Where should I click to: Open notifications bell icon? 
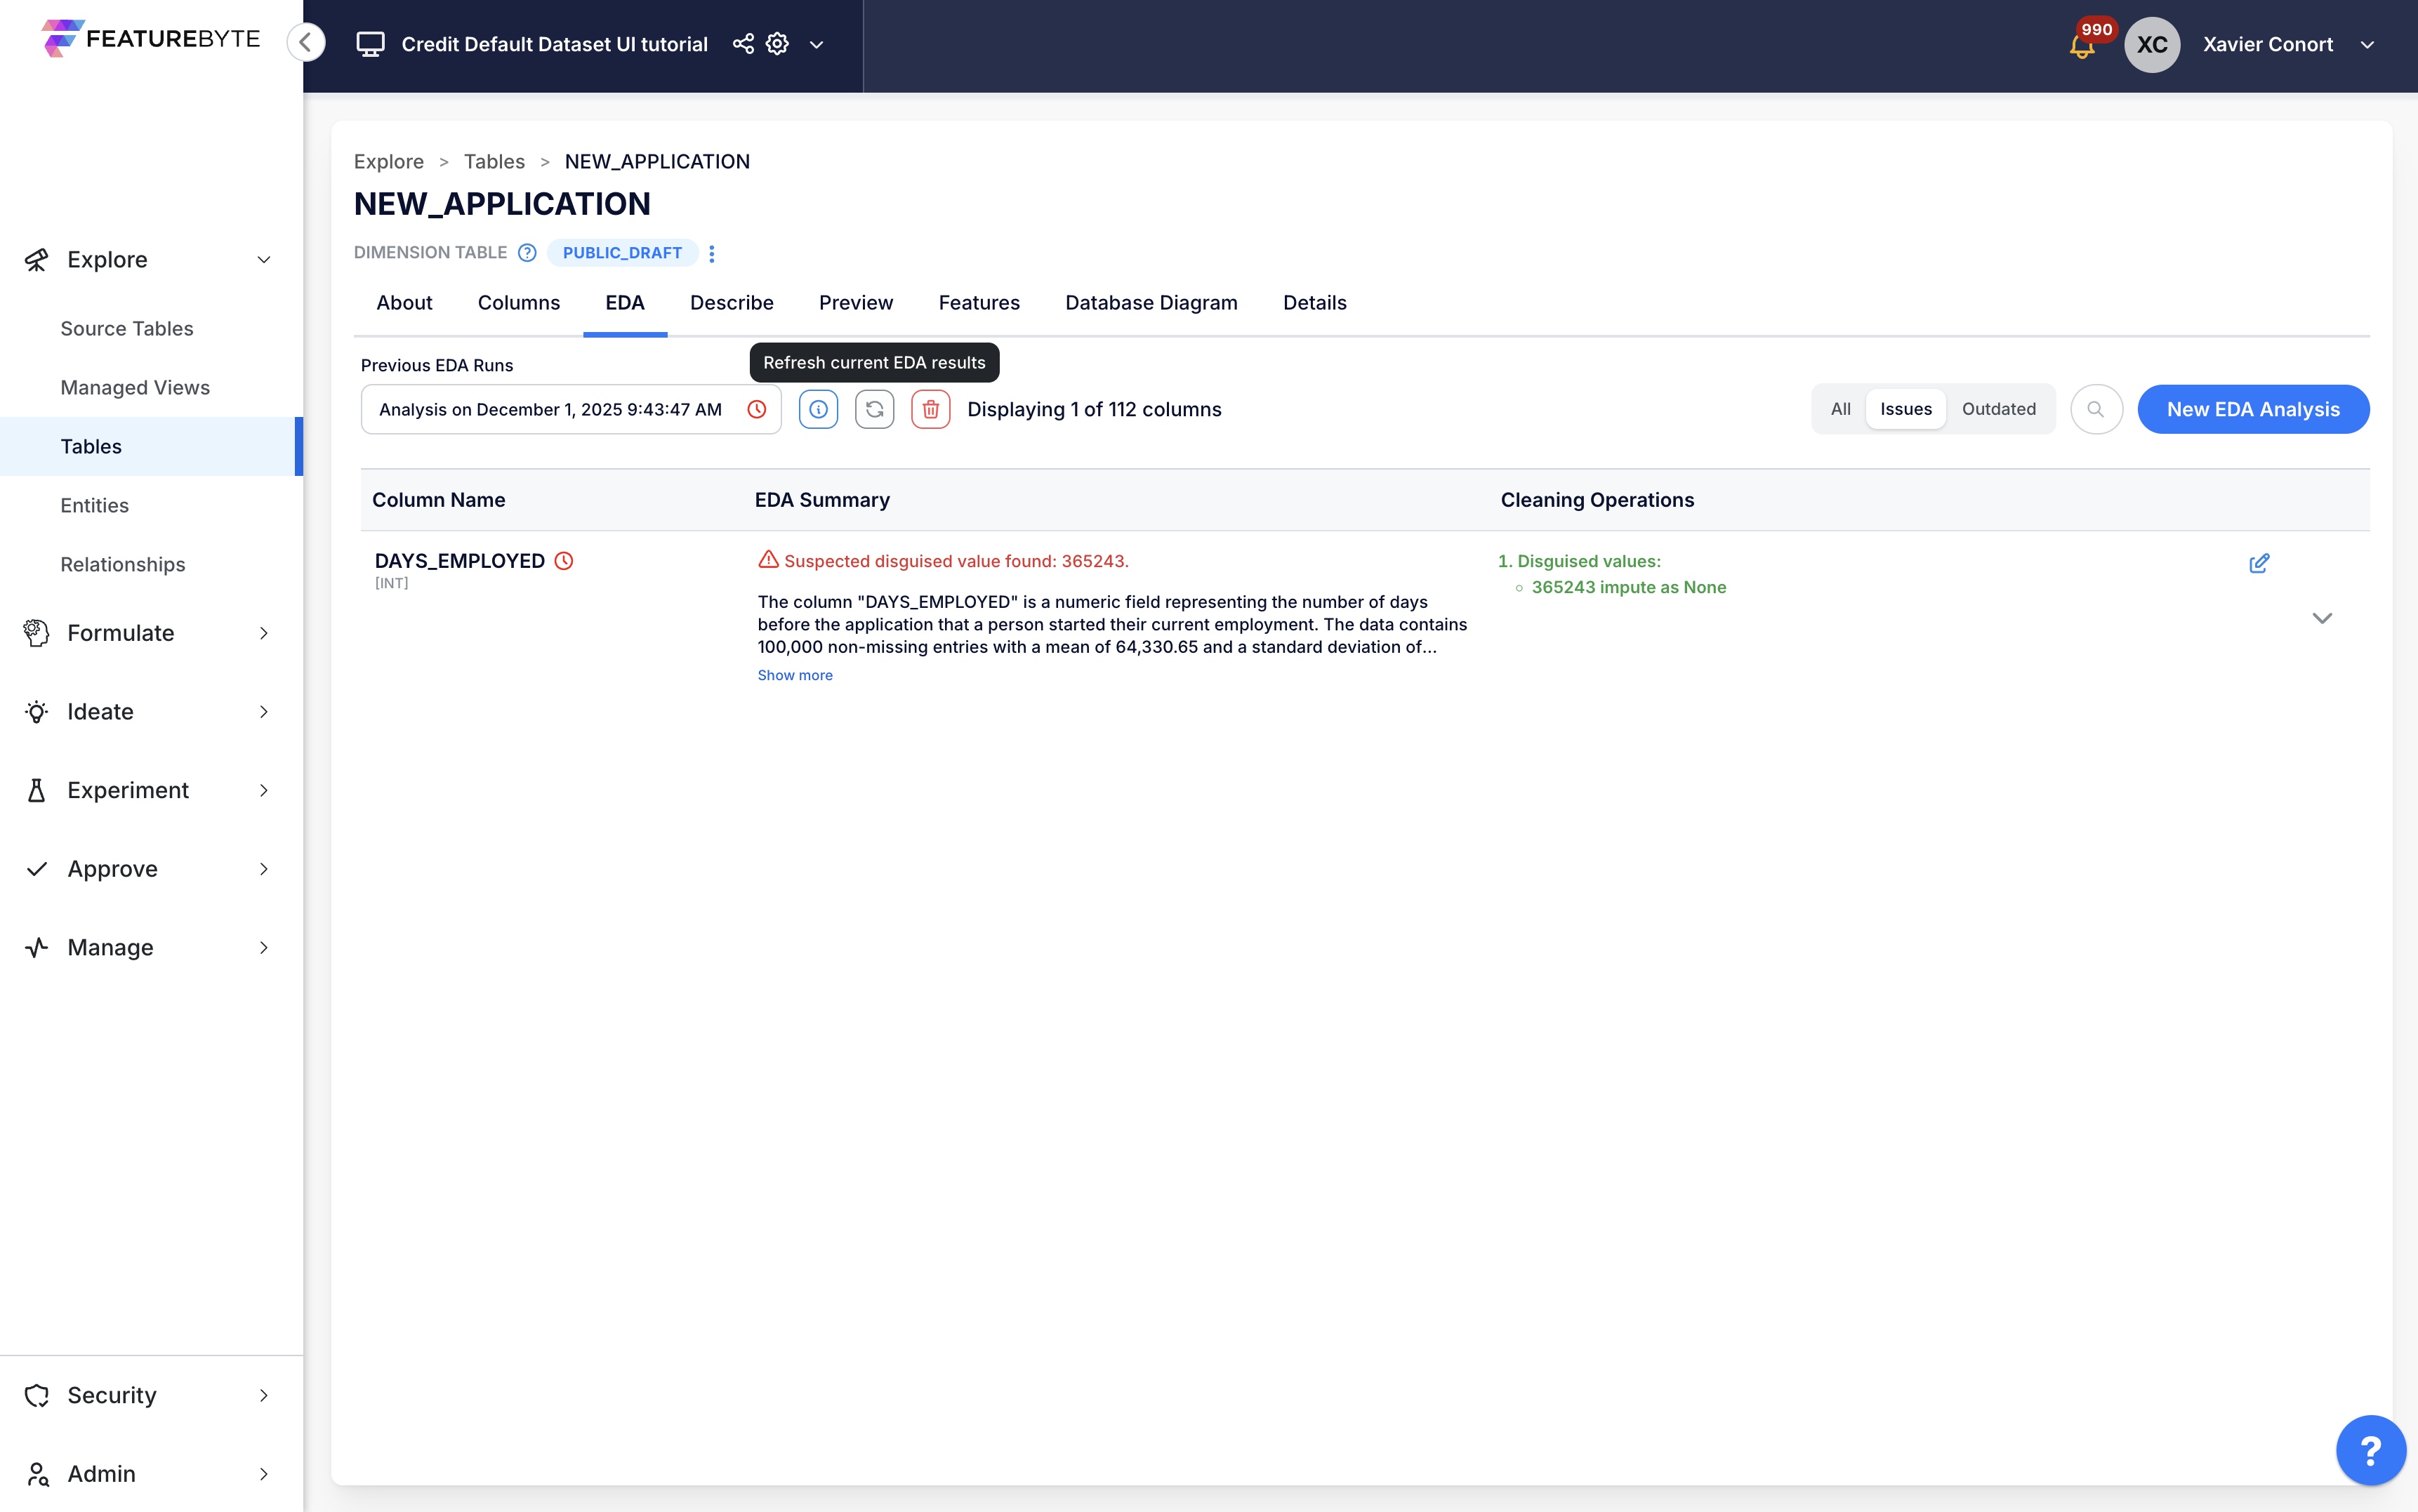click(x=2081, y=46)
